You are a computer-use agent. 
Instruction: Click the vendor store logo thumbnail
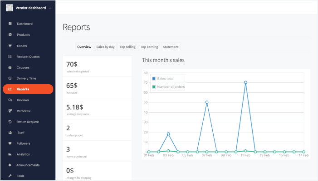(10, 8)
